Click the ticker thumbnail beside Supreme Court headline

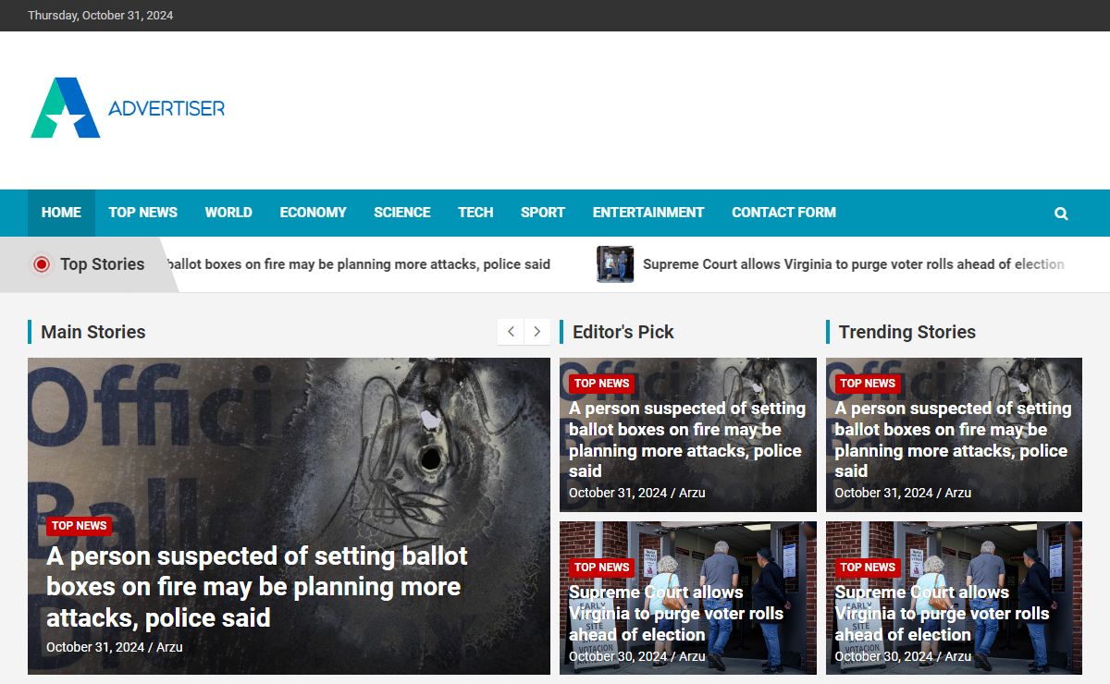coord(615,264)
